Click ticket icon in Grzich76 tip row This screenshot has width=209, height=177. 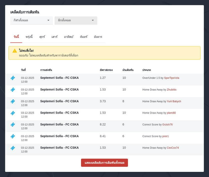(x=13, y=124)
